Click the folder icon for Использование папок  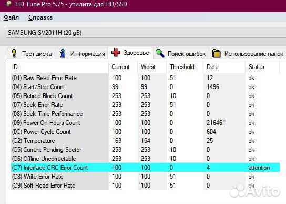pos(217,54)
